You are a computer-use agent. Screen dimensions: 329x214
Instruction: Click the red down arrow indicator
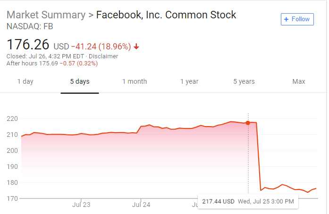137,47
